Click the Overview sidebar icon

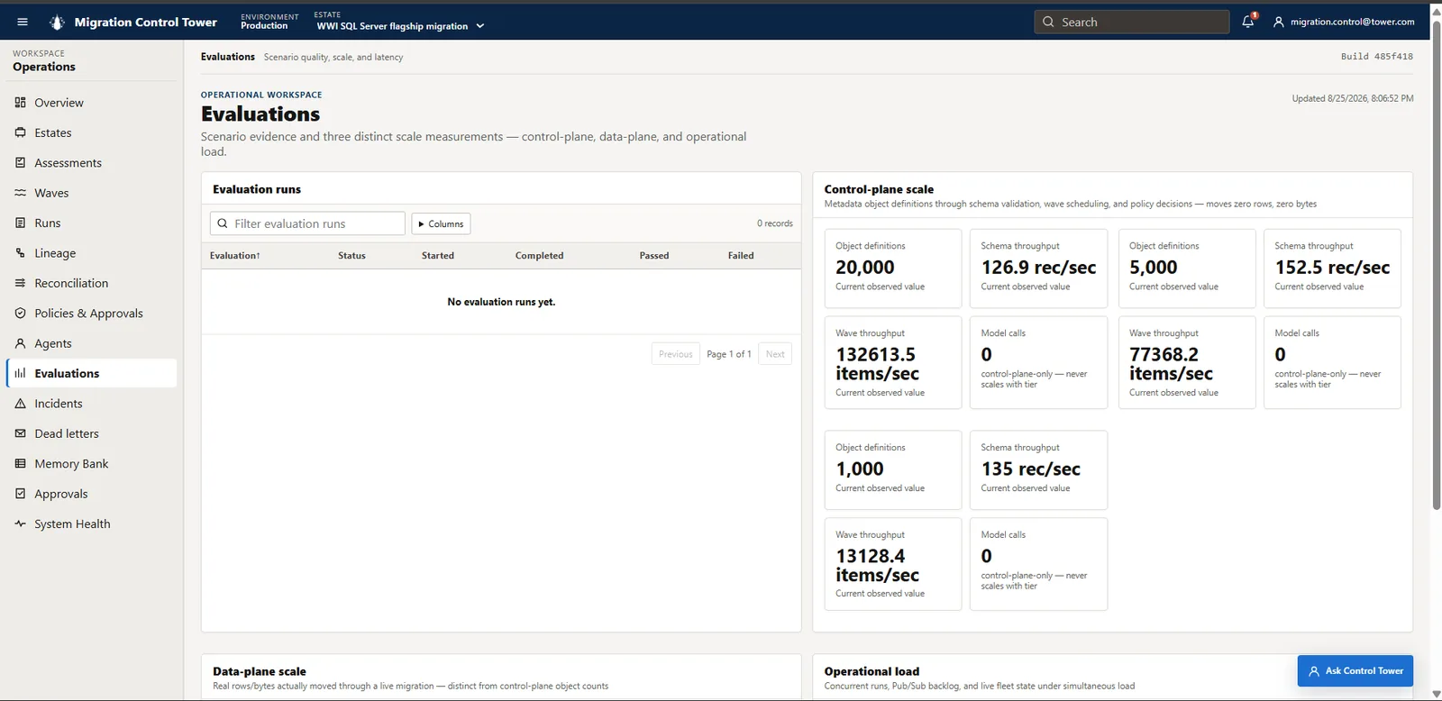pos(20,103)
